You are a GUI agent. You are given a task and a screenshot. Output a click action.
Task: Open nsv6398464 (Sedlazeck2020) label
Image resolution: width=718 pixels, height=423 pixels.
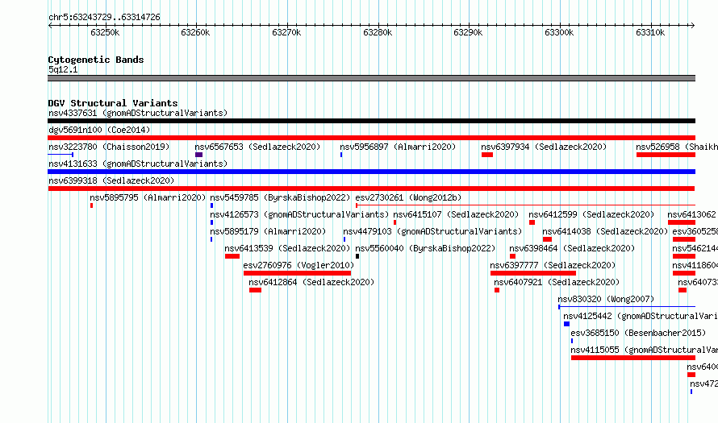pyautogui.click(x=572, y=248)
